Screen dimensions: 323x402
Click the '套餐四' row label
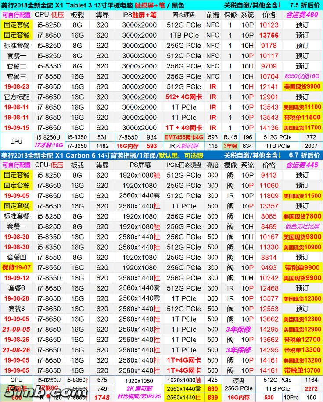tap(17, 258)
